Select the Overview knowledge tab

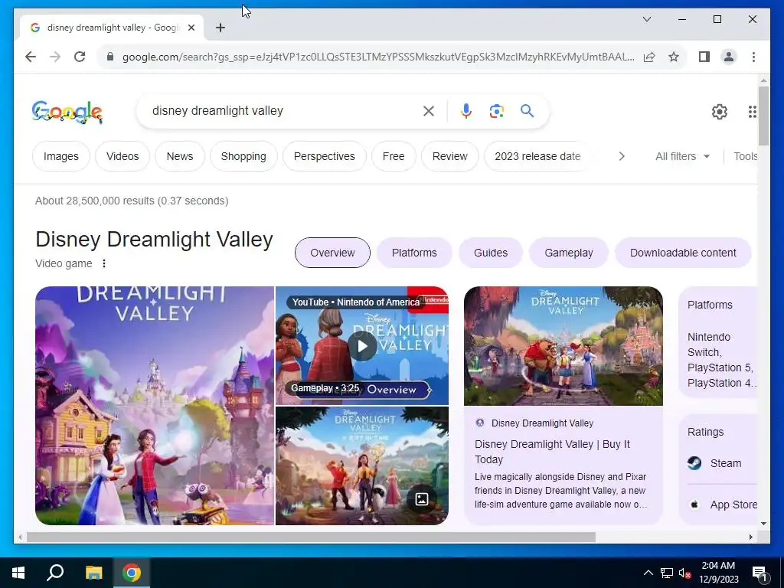[332, 253]
